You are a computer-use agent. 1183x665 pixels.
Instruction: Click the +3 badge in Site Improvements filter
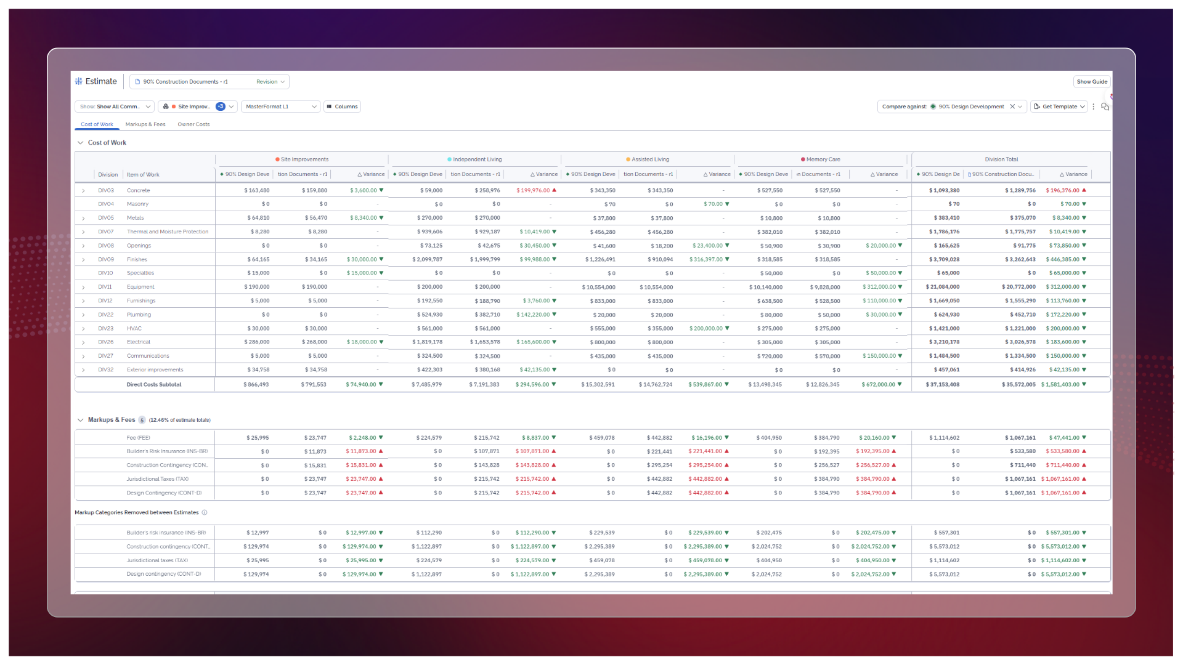coord(221,107)
